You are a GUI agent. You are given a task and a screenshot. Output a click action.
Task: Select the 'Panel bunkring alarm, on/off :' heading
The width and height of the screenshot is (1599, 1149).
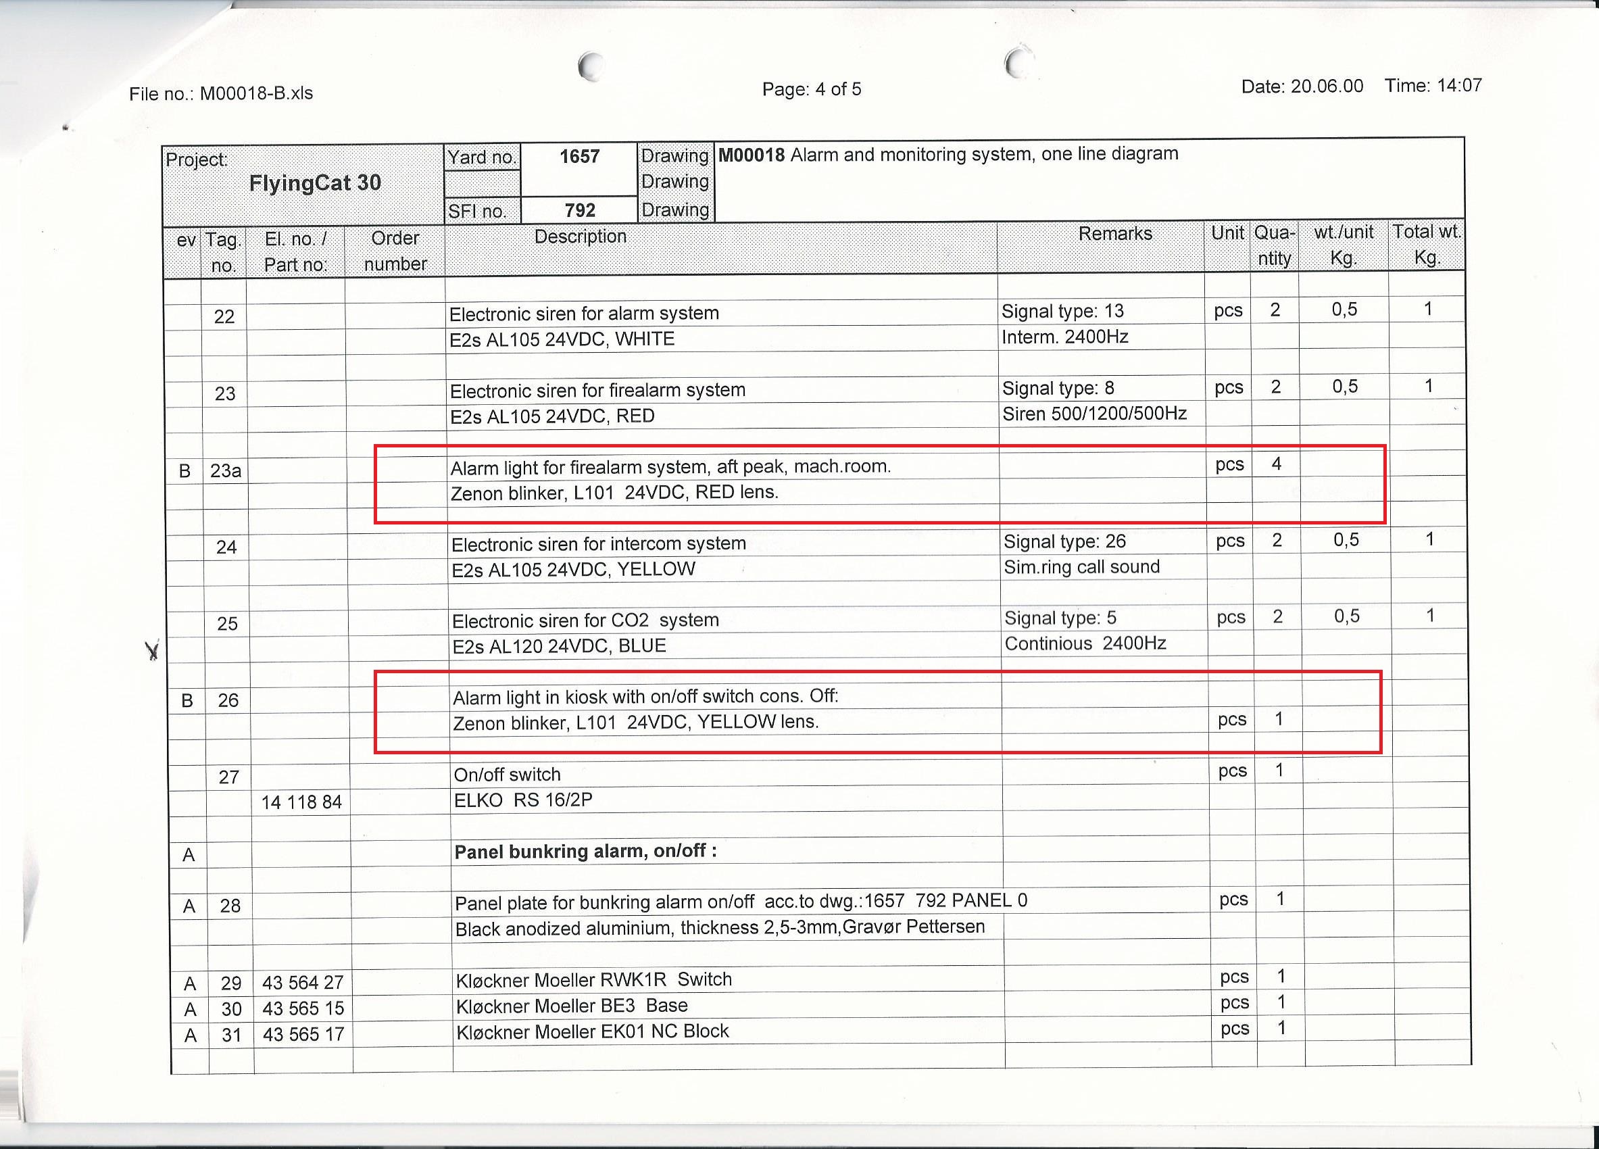pos(585,852)
